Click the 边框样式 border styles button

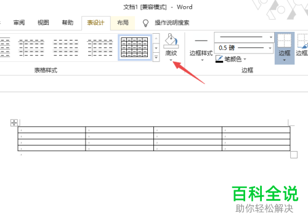point(201,47)
